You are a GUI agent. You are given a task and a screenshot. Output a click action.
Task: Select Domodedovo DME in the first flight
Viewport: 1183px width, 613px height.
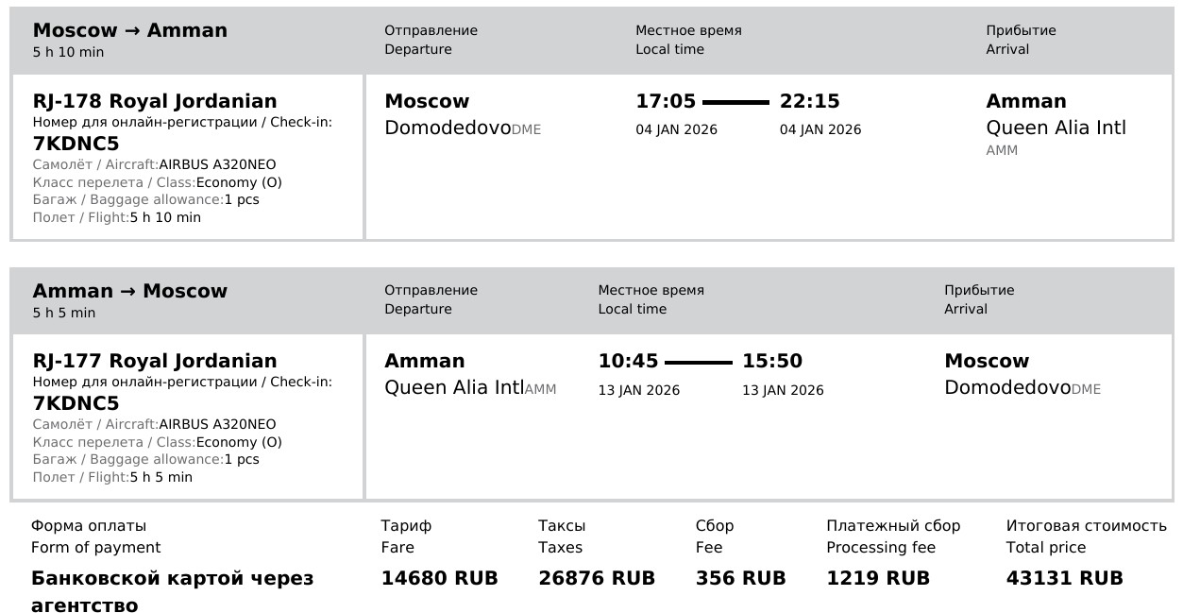463,128
